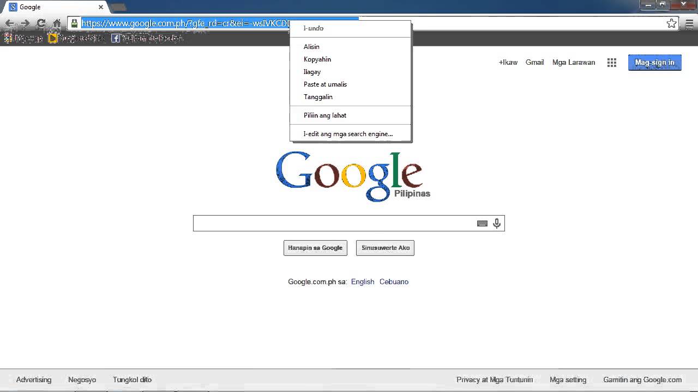Open the home page via house icon

pos(57,23)
